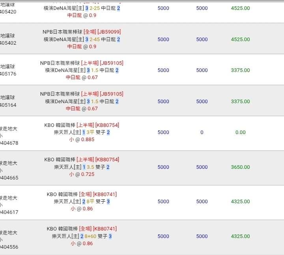Click order number ending 405164
This screenshot has height=255, width=284.
coord(8,105)
